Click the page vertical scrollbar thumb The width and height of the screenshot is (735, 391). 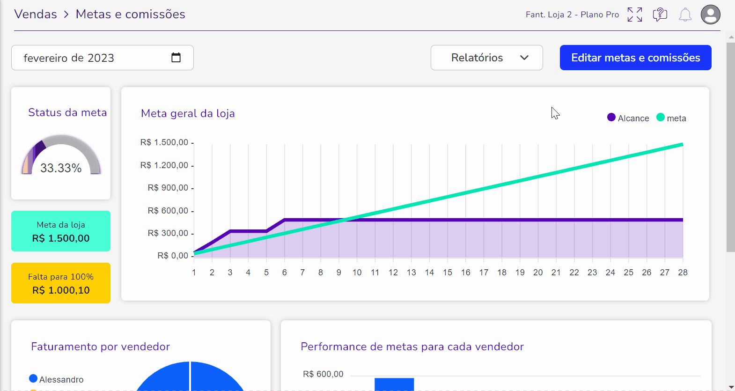click(x=730, y=147)
